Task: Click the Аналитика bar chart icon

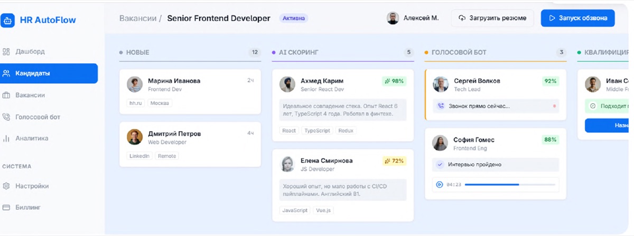Action: 6,138
